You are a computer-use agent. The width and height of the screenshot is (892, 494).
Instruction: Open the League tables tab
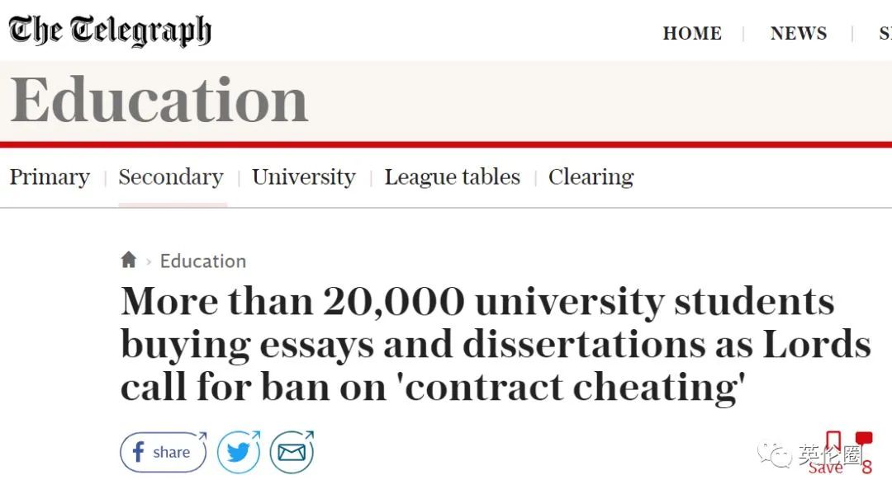[x=453, y=177]
